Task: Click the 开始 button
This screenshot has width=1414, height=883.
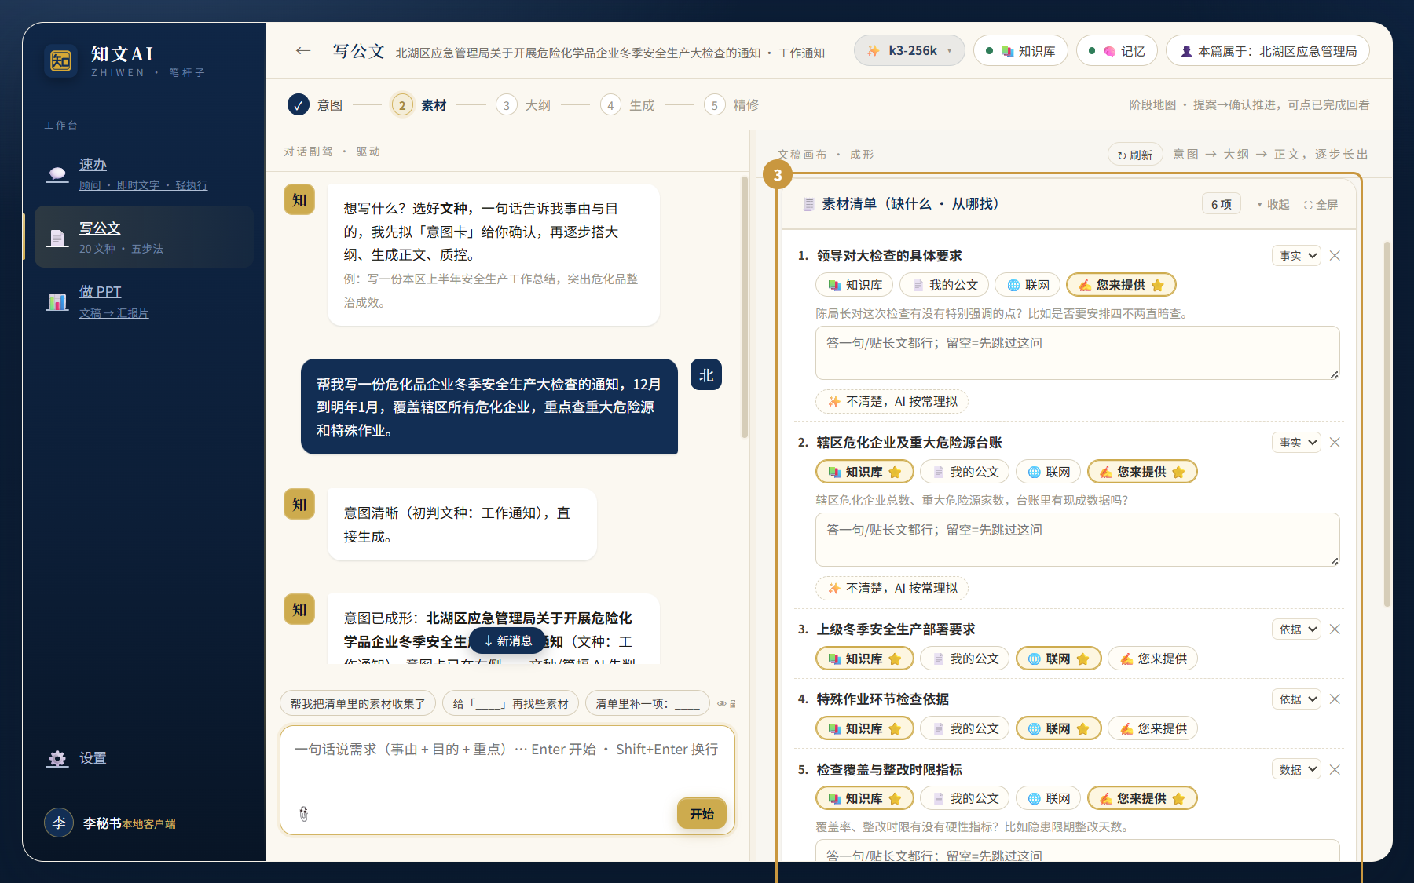Action: tap(702, 814)
